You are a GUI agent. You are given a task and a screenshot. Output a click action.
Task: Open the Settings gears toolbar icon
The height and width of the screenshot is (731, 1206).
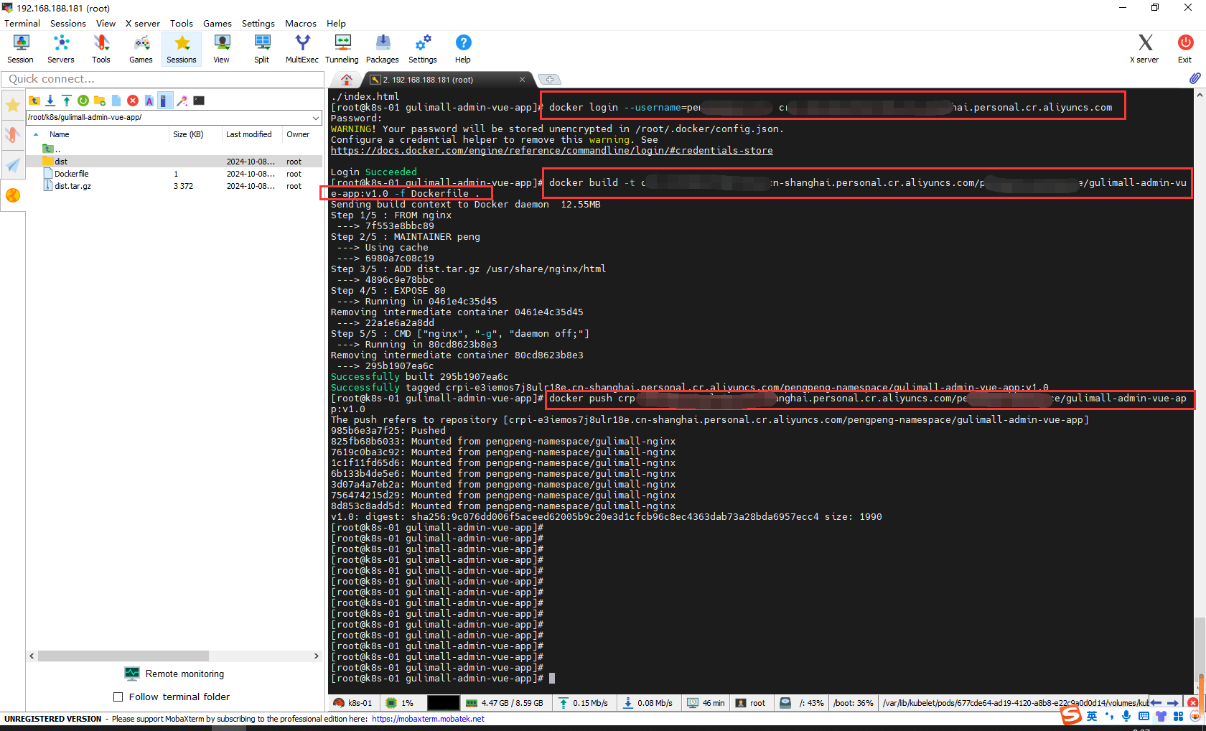click(x=423, y=49)
